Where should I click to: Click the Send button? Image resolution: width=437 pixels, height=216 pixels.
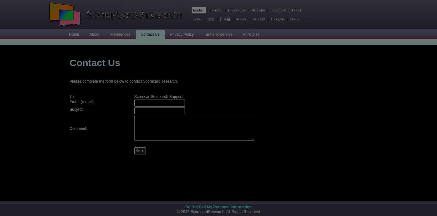140,151
